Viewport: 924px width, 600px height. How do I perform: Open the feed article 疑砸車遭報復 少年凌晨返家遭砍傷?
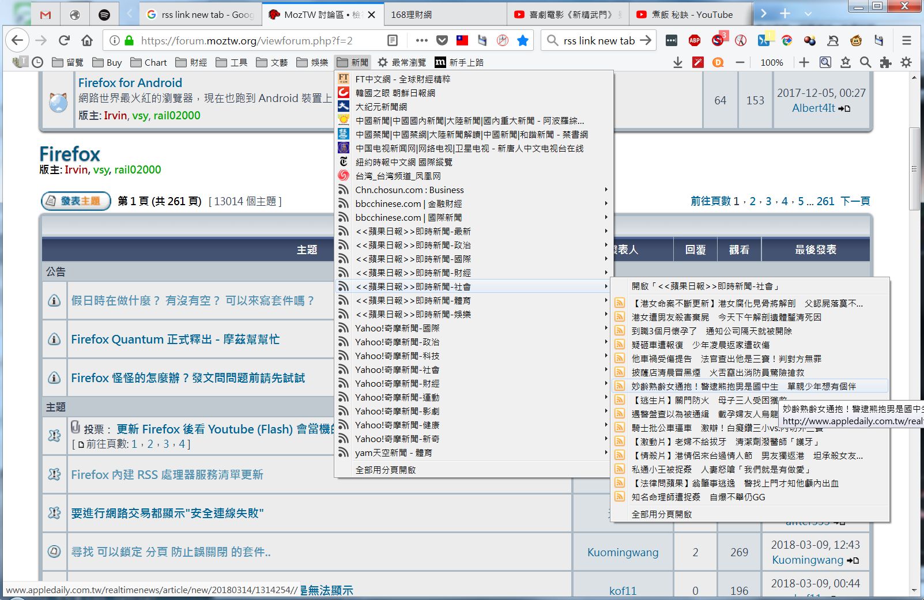pyautogui.click(x=750, y=345)
